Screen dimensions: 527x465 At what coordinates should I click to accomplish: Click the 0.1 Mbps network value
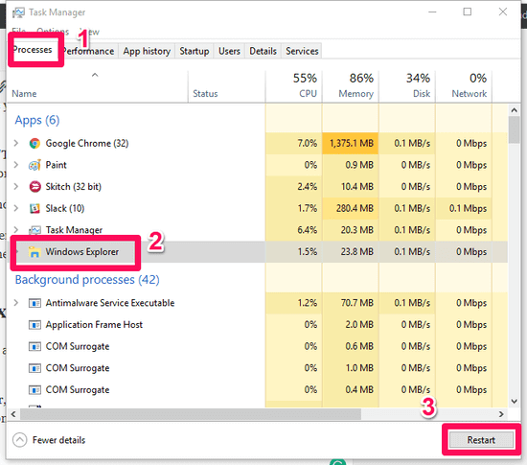[468, 208]
